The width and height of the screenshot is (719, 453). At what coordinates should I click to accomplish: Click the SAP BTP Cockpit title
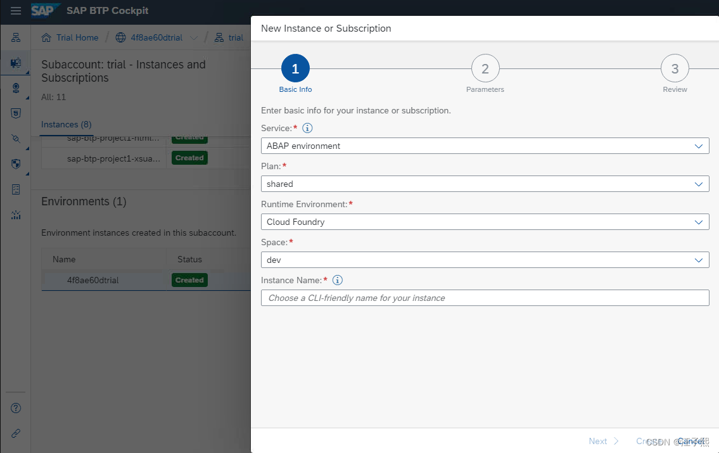107,11
